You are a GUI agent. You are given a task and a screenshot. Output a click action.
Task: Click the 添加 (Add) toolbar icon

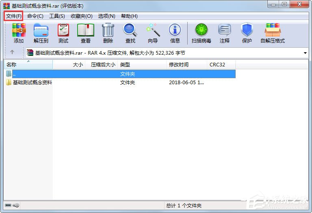[x=19, y=30]
